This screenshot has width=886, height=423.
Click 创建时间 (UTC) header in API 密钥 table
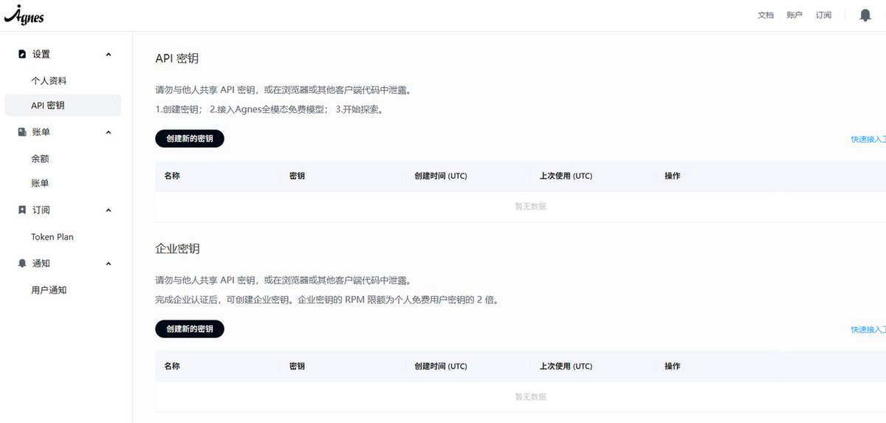pos(441,176)
